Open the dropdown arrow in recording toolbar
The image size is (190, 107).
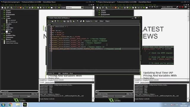pyautogui.click(x=150, y=7)
